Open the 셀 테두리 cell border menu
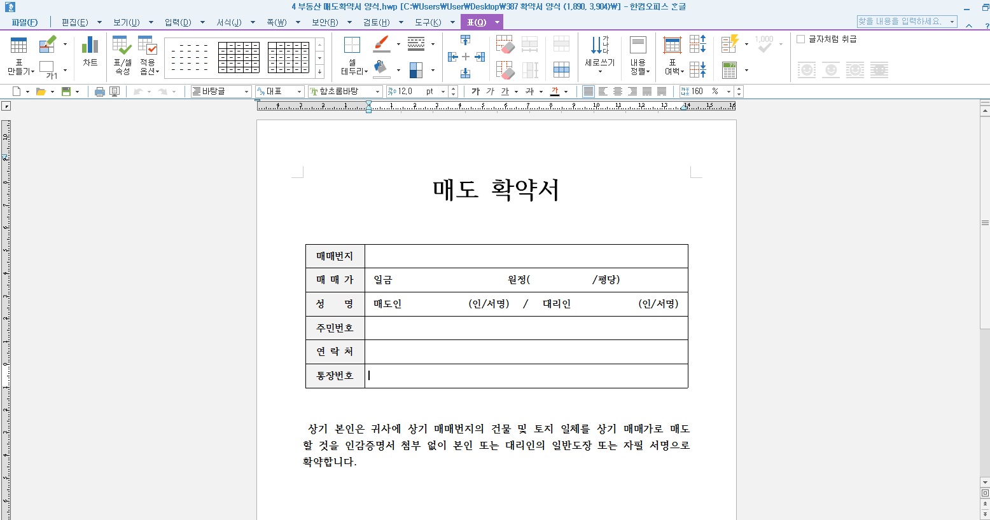 tap(353, 55)
